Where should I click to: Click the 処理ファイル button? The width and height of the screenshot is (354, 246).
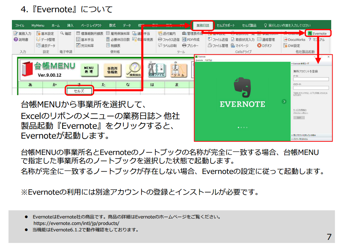tap(156, 70)
